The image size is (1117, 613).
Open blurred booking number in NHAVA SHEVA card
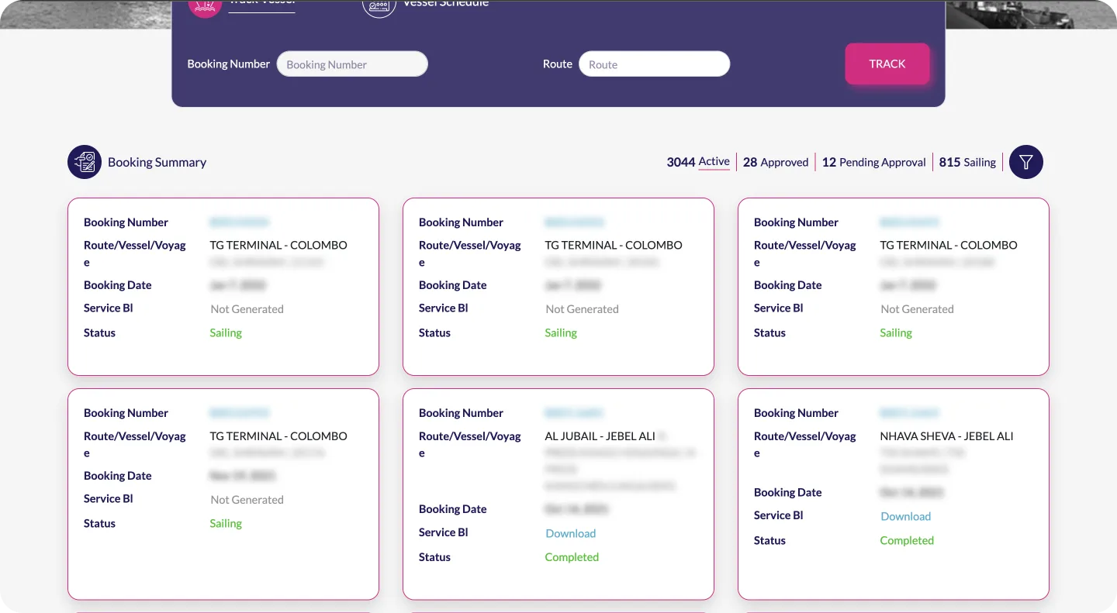coord(909,413)
